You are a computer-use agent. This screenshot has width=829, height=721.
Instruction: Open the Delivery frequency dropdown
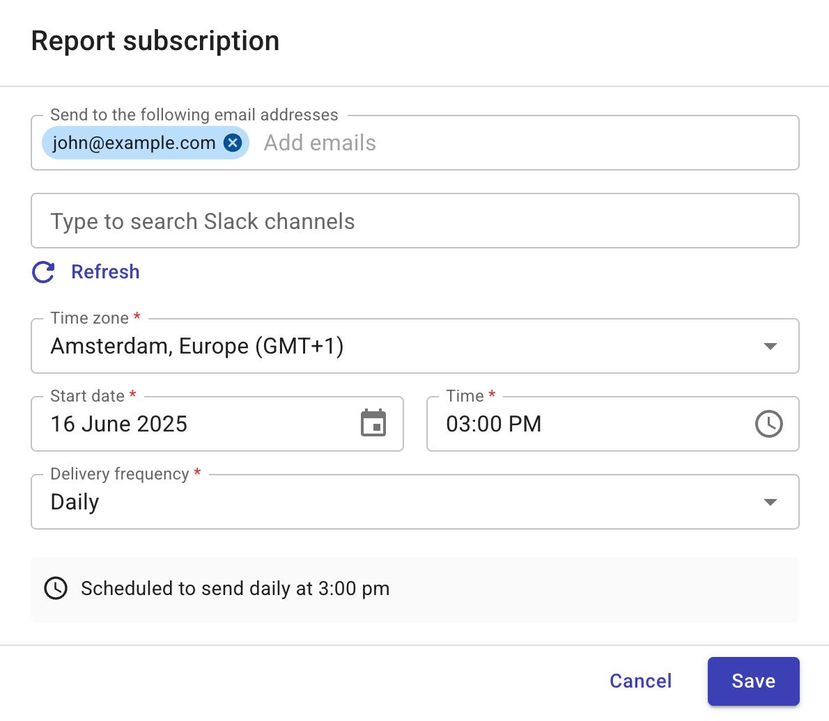[x=415, y=502]
